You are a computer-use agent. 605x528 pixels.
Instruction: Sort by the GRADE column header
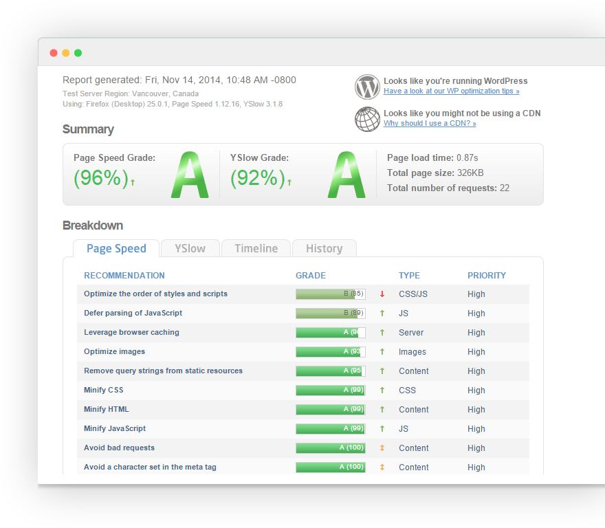click(x=311, y=276)
